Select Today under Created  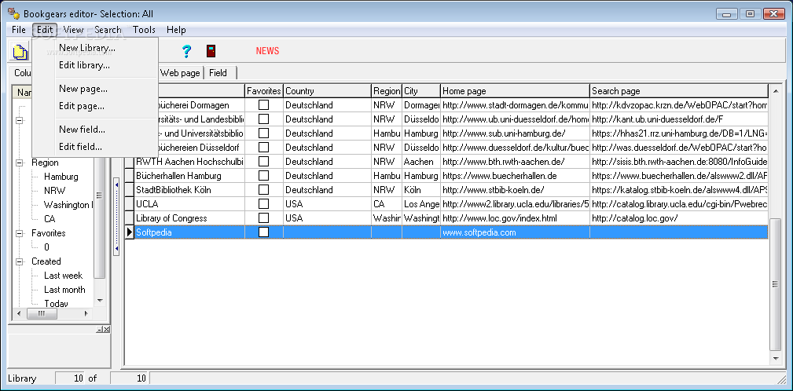pyautogui.click(x=56, y=303)
